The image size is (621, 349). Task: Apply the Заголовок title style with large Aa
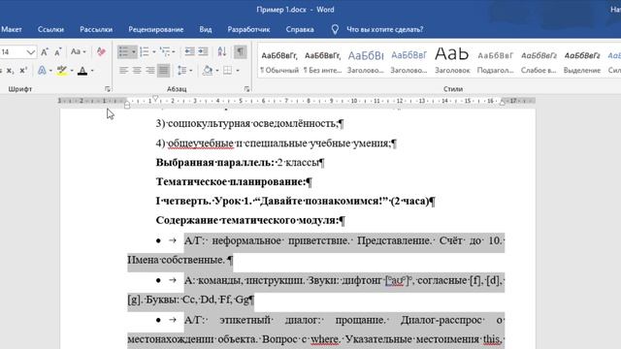(x=452, y=61)
